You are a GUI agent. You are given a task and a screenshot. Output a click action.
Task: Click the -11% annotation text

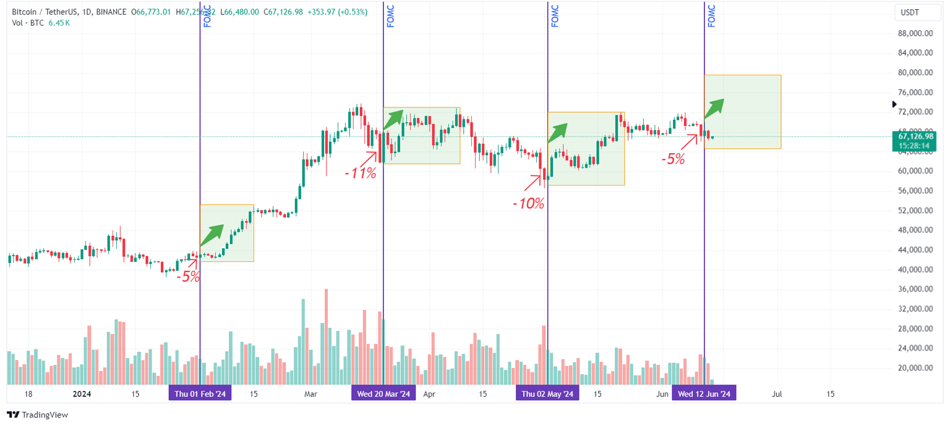click(360, 174)
